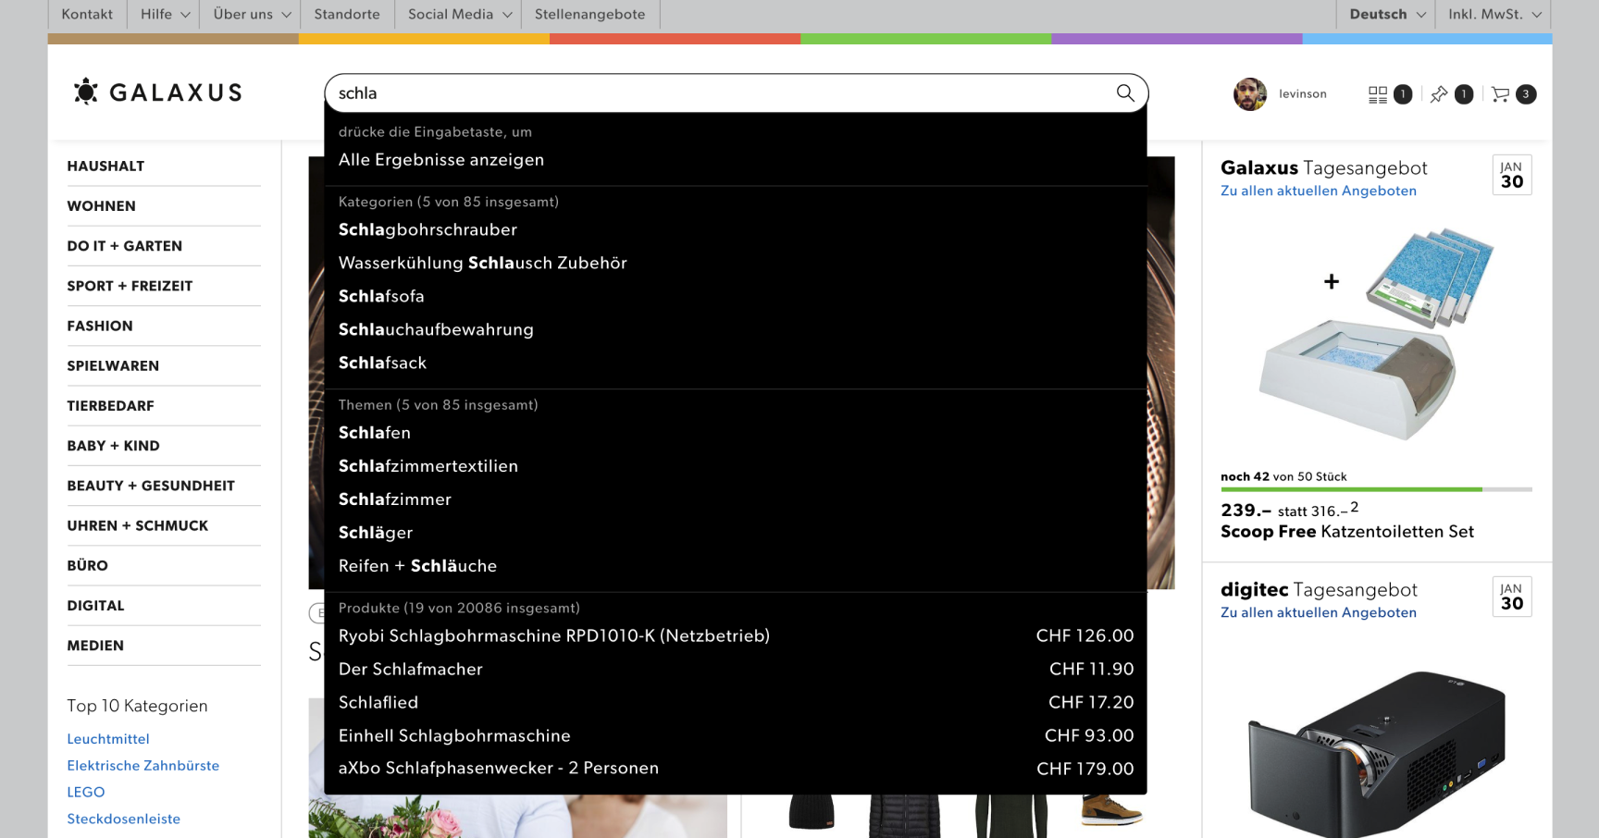The width and height of the screenshot is (1599, 838).
Task: Open the FASHION category
Action: coord(100,326)
